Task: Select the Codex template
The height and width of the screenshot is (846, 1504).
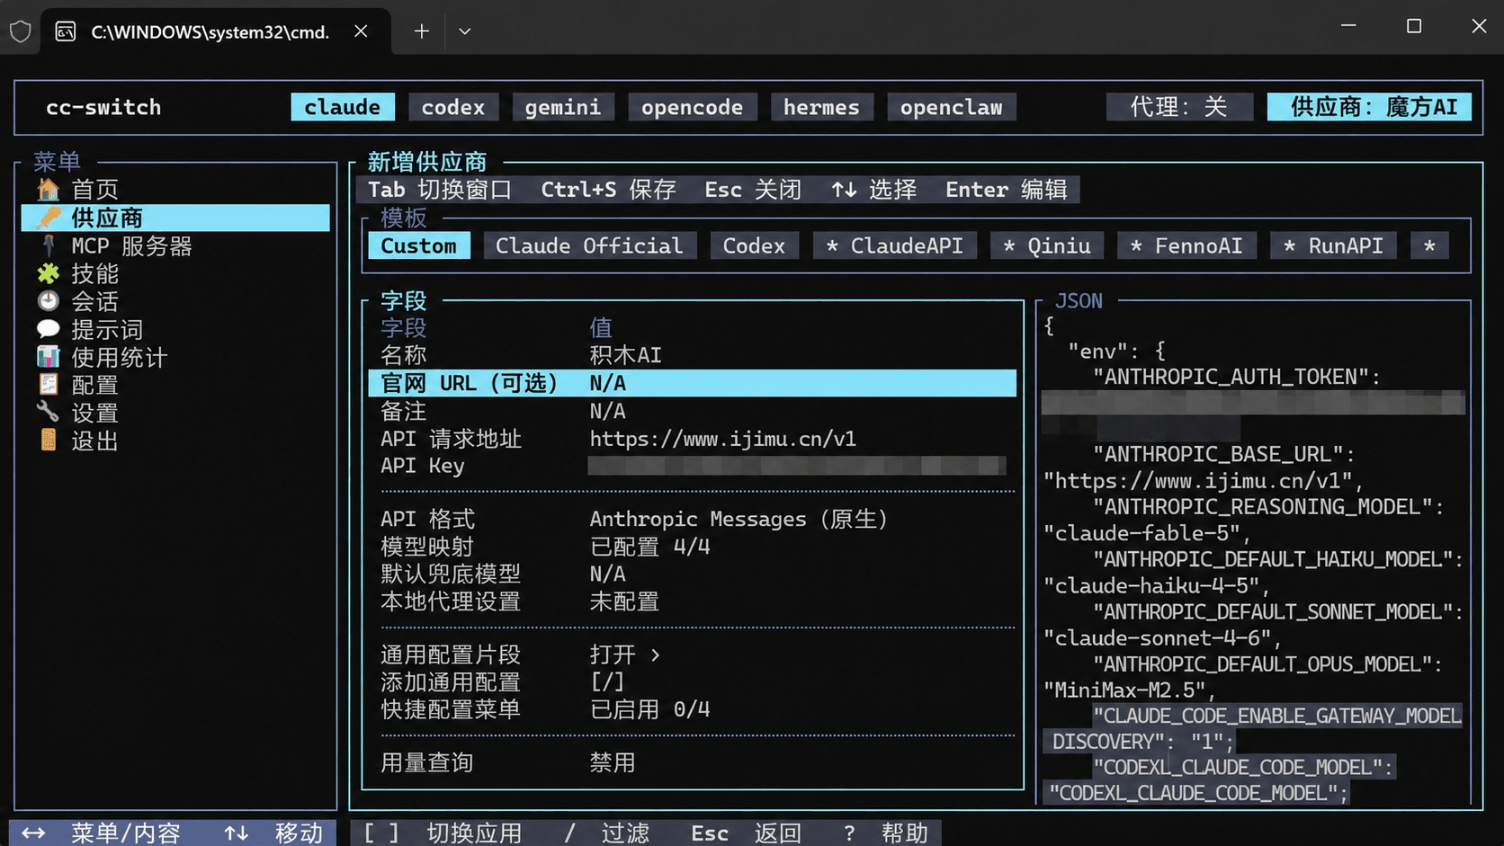Action: coord(754,245)
